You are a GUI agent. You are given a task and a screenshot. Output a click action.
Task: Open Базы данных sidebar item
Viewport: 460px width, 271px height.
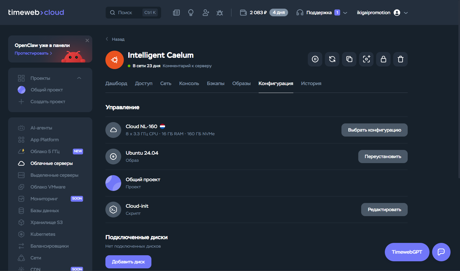pyautogui.click(x=44, y=211)
